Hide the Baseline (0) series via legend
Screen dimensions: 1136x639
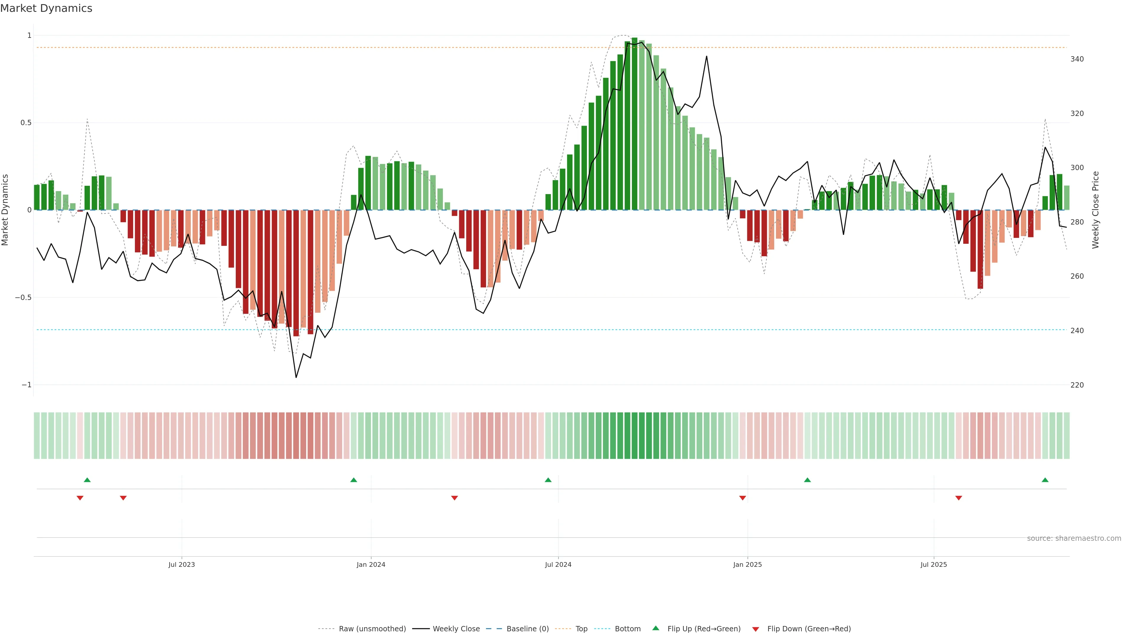point(527,629)
